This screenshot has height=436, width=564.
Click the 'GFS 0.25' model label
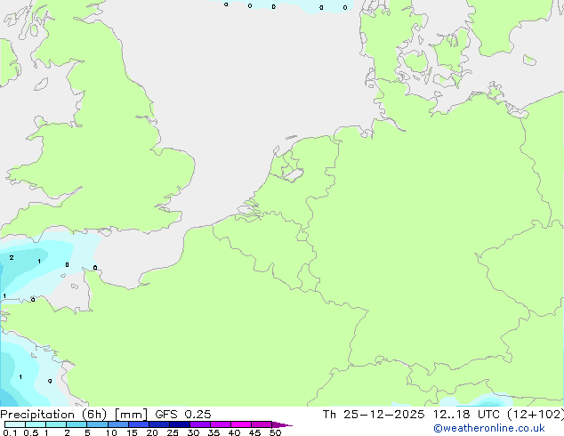[x=183, y=415]
